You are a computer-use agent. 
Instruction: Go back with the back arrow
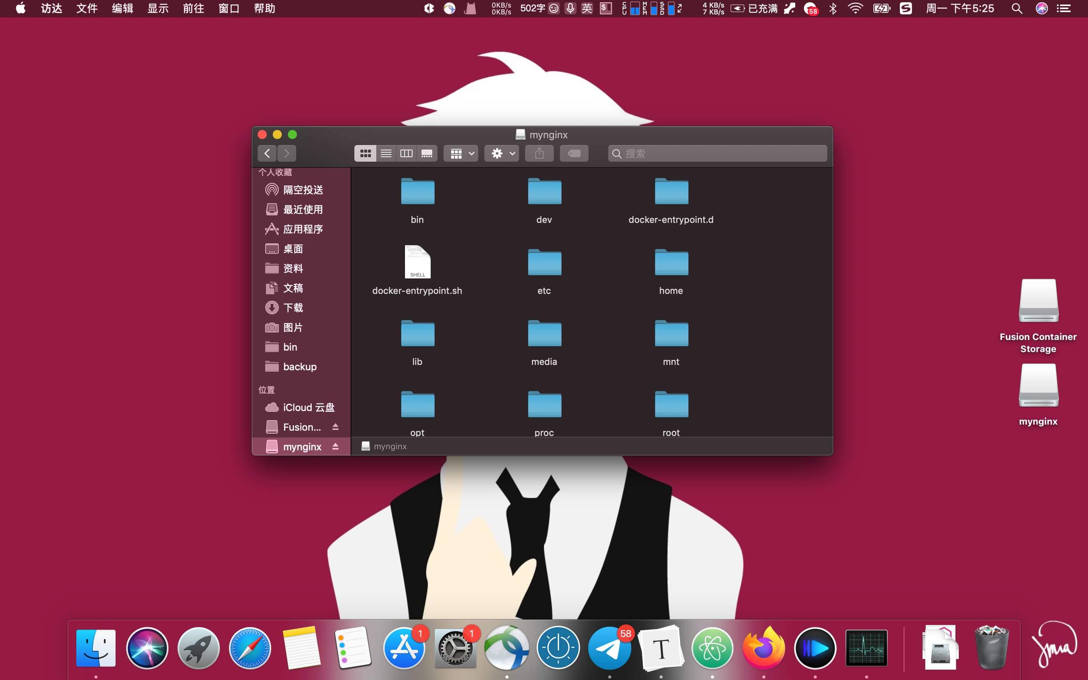(267, 153)
